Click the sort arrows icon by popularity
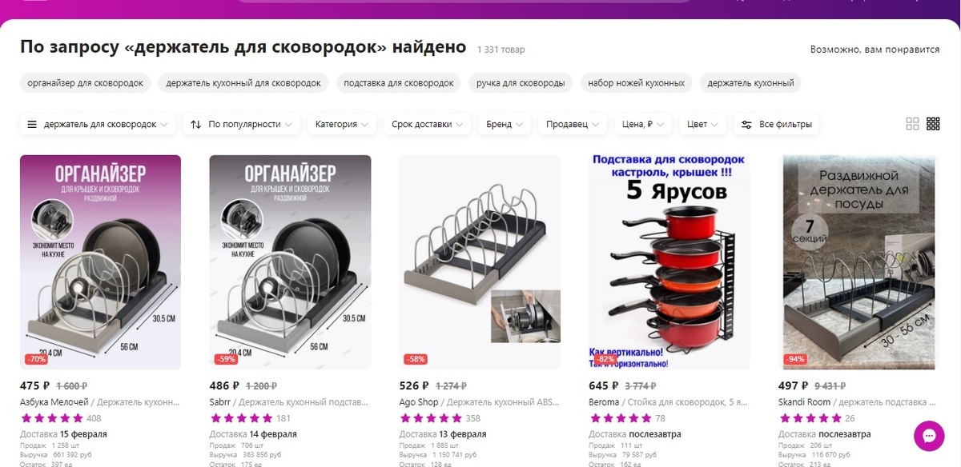 196,125
